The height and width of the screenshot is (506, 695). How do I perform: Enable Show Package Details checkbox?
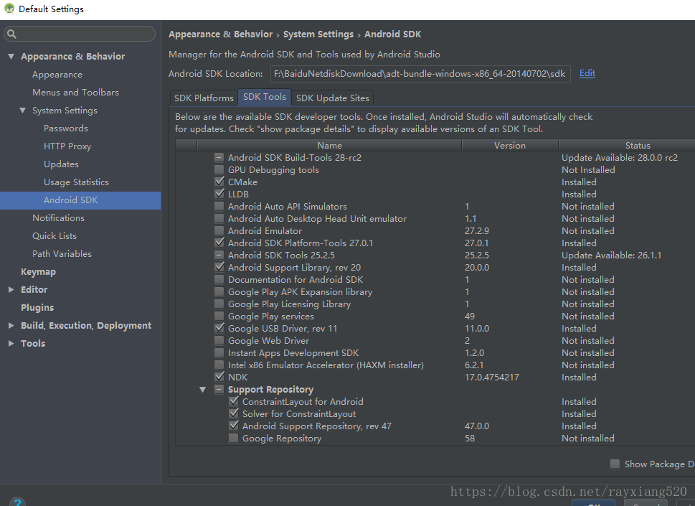pos(615,464)
